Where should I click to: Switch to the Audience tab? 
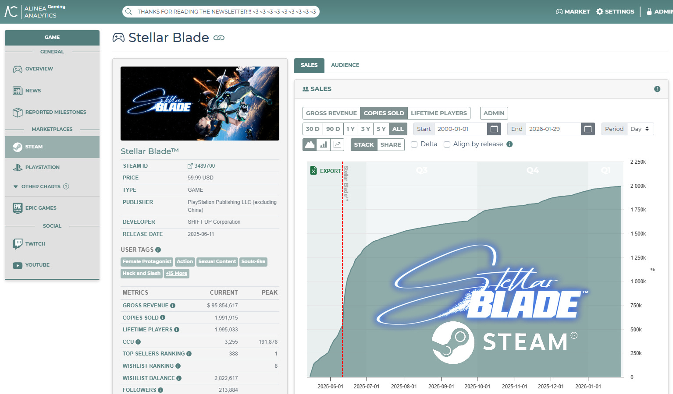point(345,65)
